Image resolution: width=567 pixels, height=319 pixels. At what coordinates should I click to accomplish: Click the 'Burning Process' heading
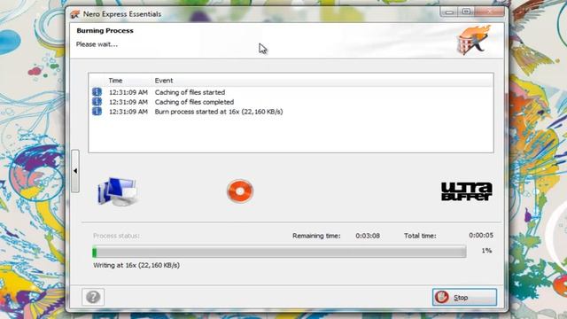pos(105,31)
